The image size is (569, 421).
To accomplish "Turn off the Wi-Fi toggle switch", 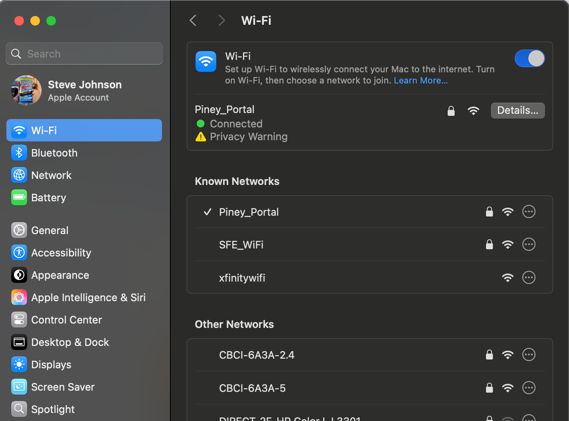I will 529,59.
